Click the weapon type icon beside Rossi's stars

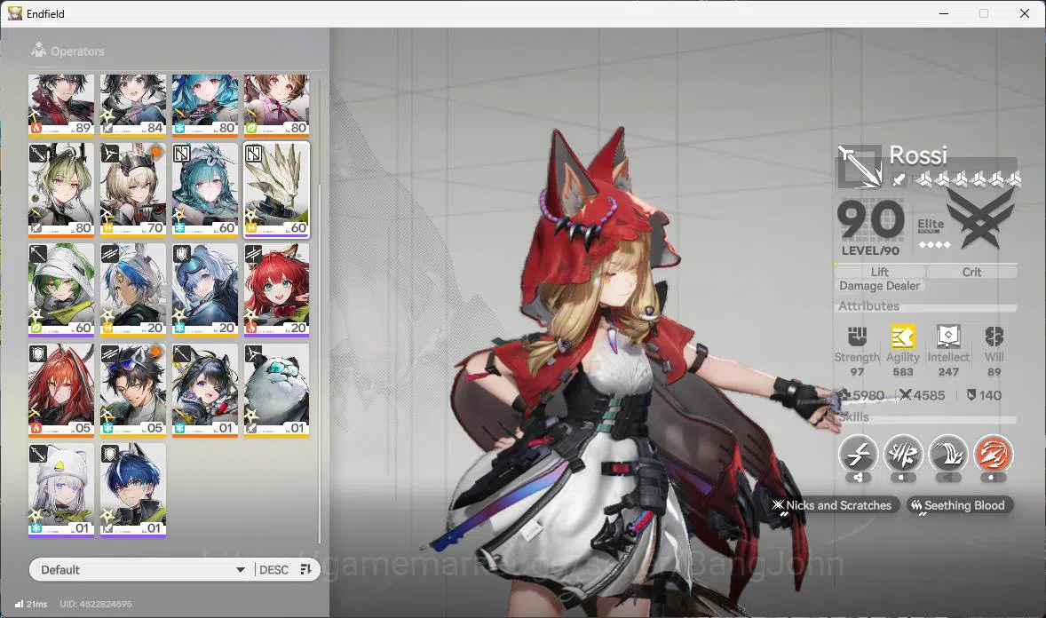pos(899,178)
